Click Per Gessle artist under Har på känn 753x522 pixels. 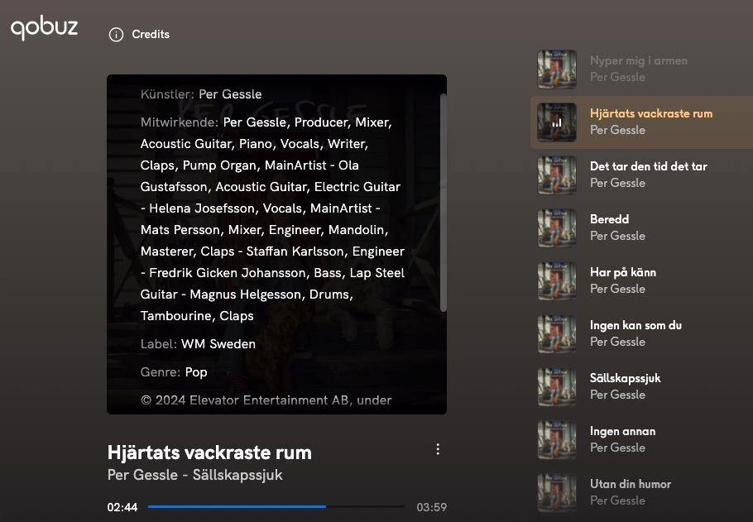tap(617, 289)
